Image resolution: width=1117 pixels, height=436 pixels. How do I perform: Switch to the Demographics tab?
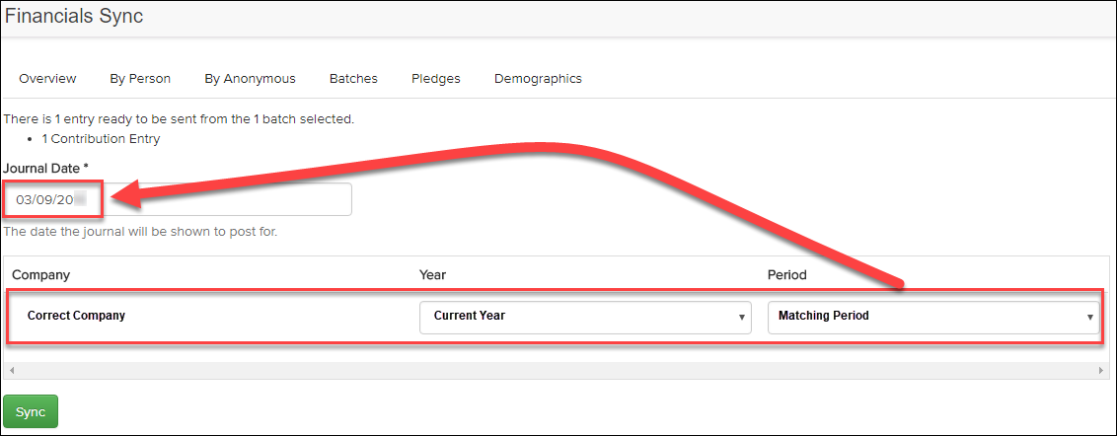click(538, 78)
